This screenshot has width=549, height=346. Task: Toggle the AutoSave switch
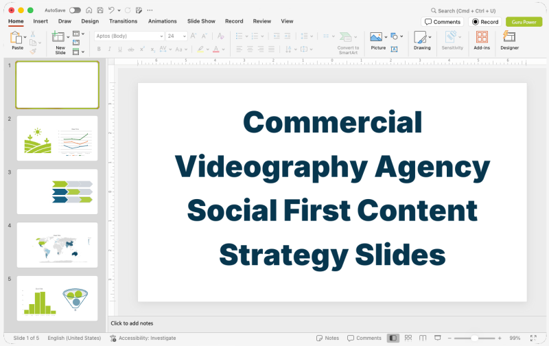click(75, 10)
